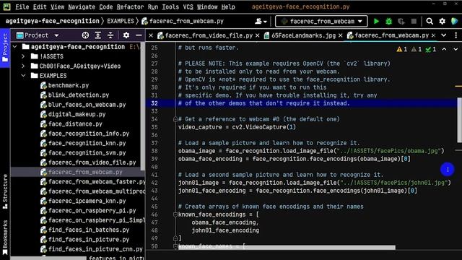
Task: Expand all in Project panel
Action: (98, 35)
